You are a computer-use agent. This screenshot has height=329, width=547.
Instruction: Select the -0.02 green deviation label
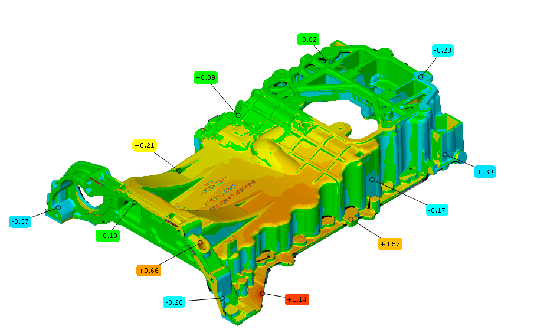pos(309,40)
